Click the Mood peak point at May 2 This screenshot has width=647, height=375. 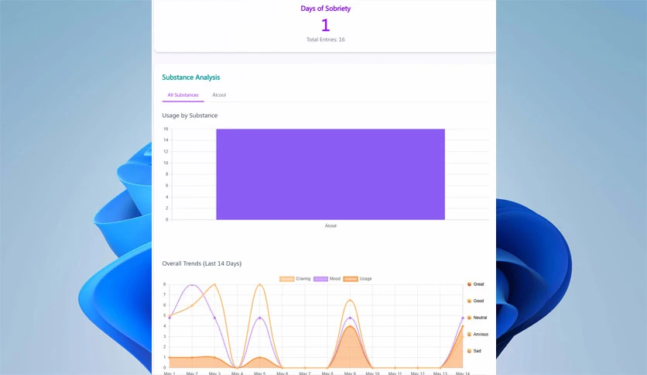[192, 284]
